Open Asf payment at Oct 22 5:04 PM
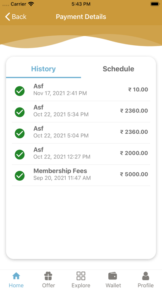The image size is (162, 289). (81, 133)
